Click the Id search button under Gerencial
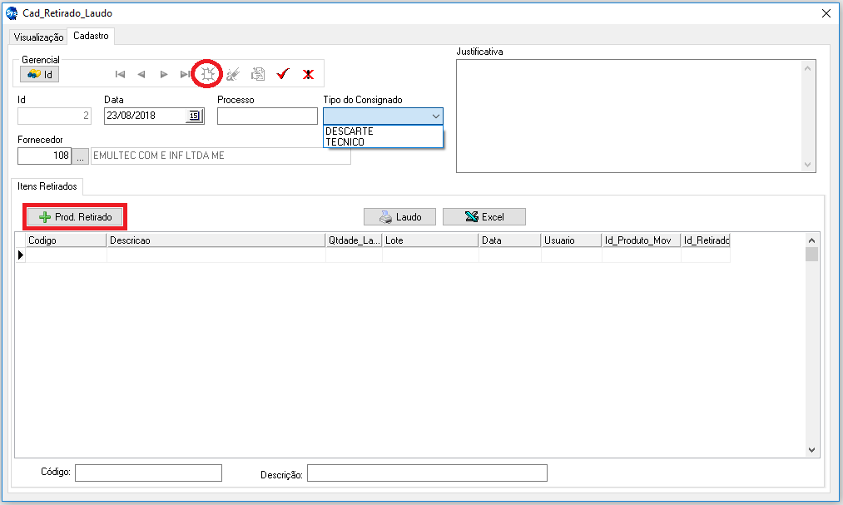 pos(40,74)
